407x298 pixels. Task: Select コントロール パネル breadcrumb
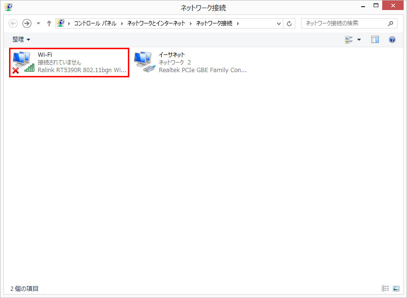[95, 23]
